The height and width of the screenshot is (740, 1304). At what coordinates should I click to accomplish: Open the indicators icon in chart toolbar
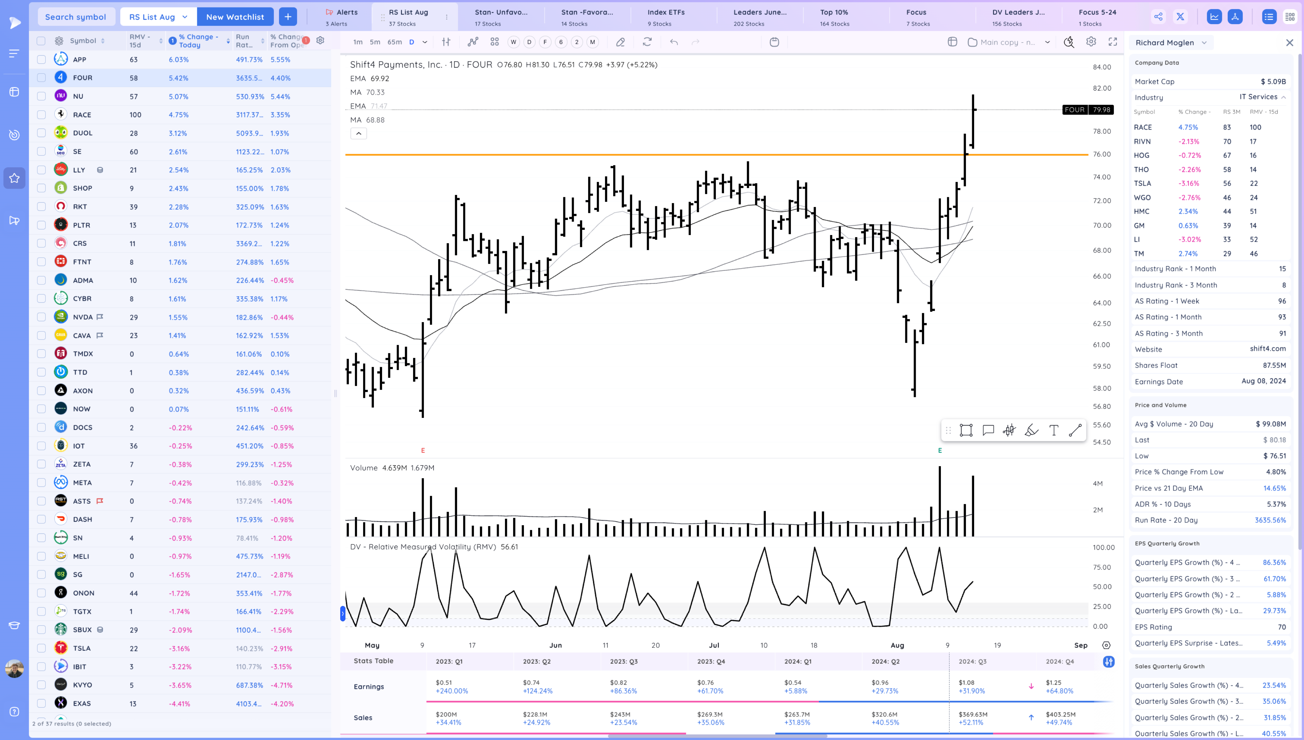point(473,42)
